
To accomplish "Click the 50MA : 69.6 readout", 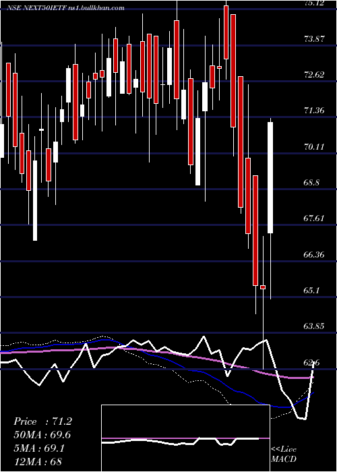I will (x=42, y=435).
